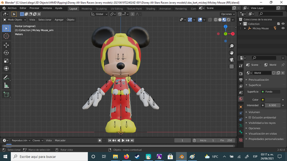Screen dimensions: 287x161
Task: Expand Mickey Mouse tree item in outliner
Action: click(245, 28)
